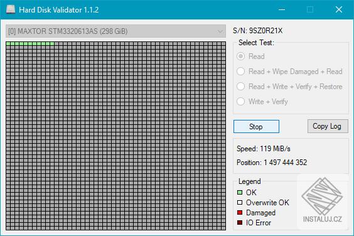This screenshot has width=354, height=236.
Task: Click the Position: 1 497 444 352 value
Action: click(272, 163)
